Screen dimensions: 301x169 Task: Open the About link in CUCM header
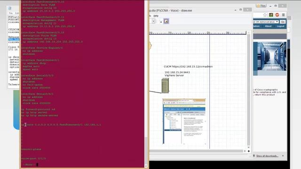click(268, 26)
